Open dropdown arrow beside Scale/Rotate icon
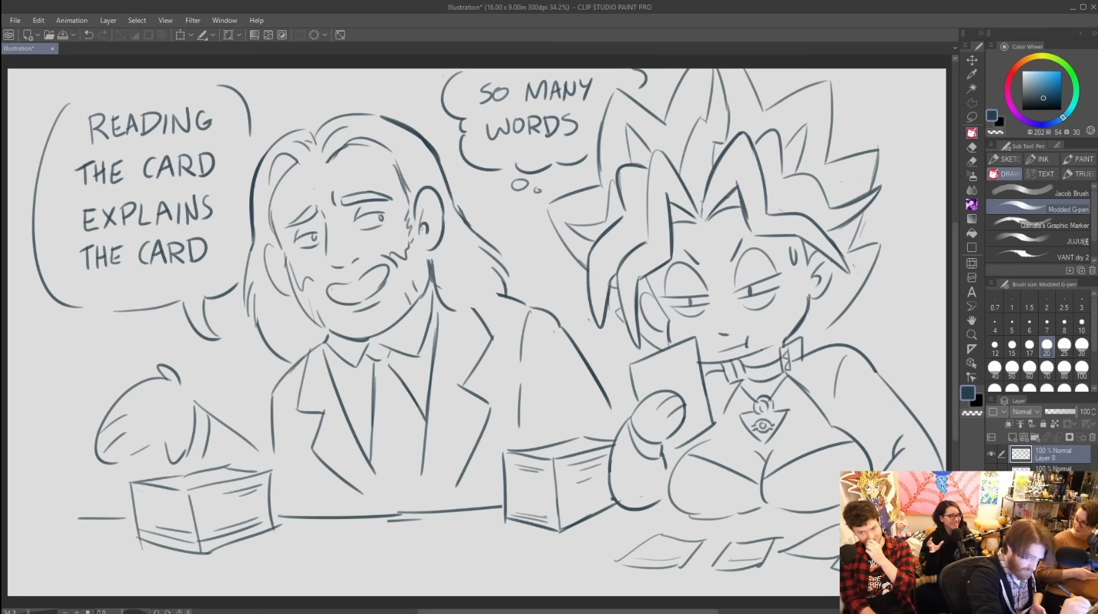This screenshot has height=614, width=1098. [x=190, y=35]
